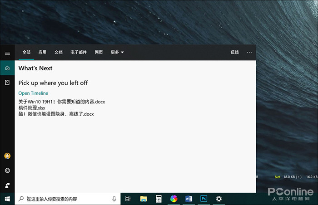Screen dimensions: 318x205
Task: Activate the microphone voice search icon
Action: [114, 199]
